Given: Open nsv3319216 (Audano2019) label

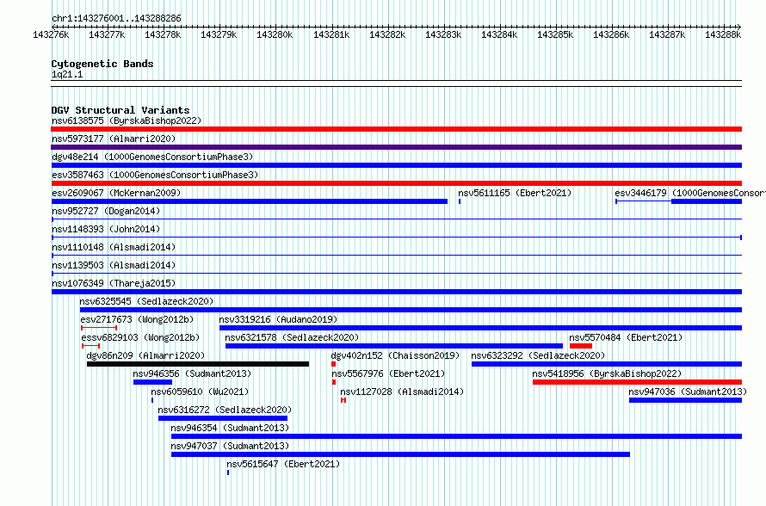Looking at the screenshot, I should (278, 319).
